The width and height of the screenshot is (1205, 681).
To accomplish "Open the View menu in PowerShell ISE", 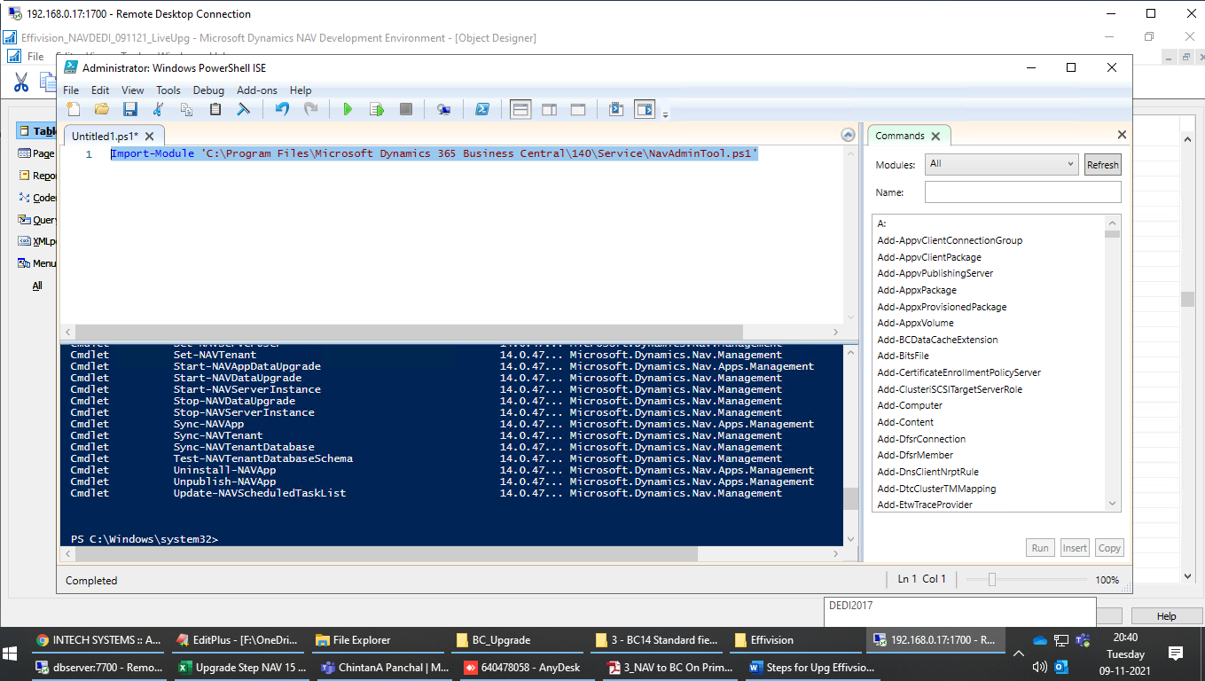I will (x=133, y=90).
